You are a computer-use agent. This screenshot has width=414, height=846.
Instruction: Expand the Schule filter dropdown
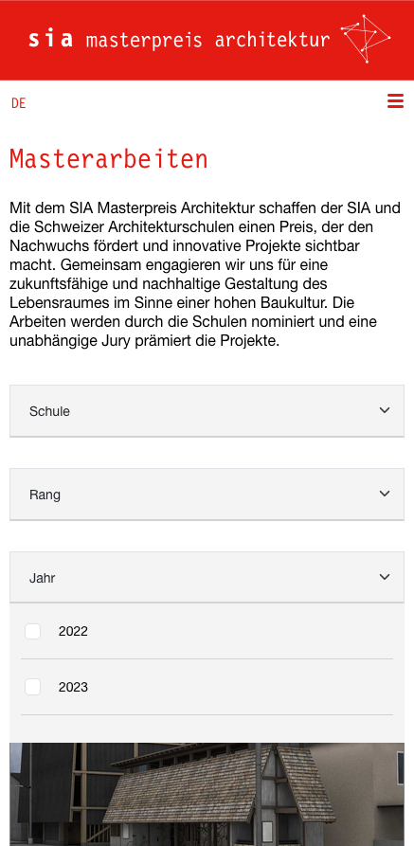tap(207, 411)
